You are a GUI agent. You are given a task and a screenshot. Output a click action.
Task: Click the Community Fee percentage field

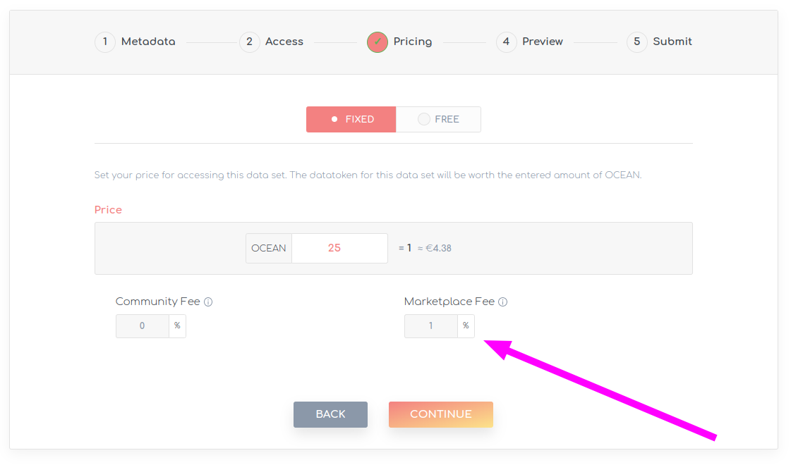pos(143,326)
